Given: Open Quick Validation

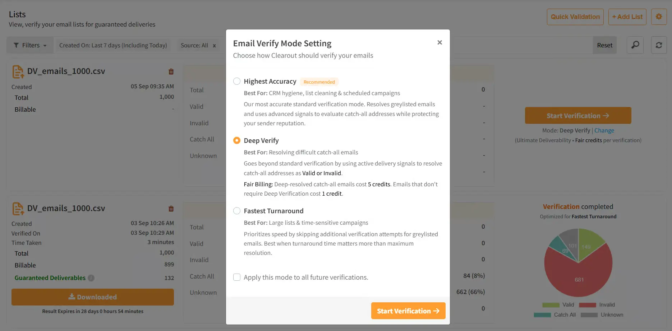Looking at the screenshot, I should [575, 17].
